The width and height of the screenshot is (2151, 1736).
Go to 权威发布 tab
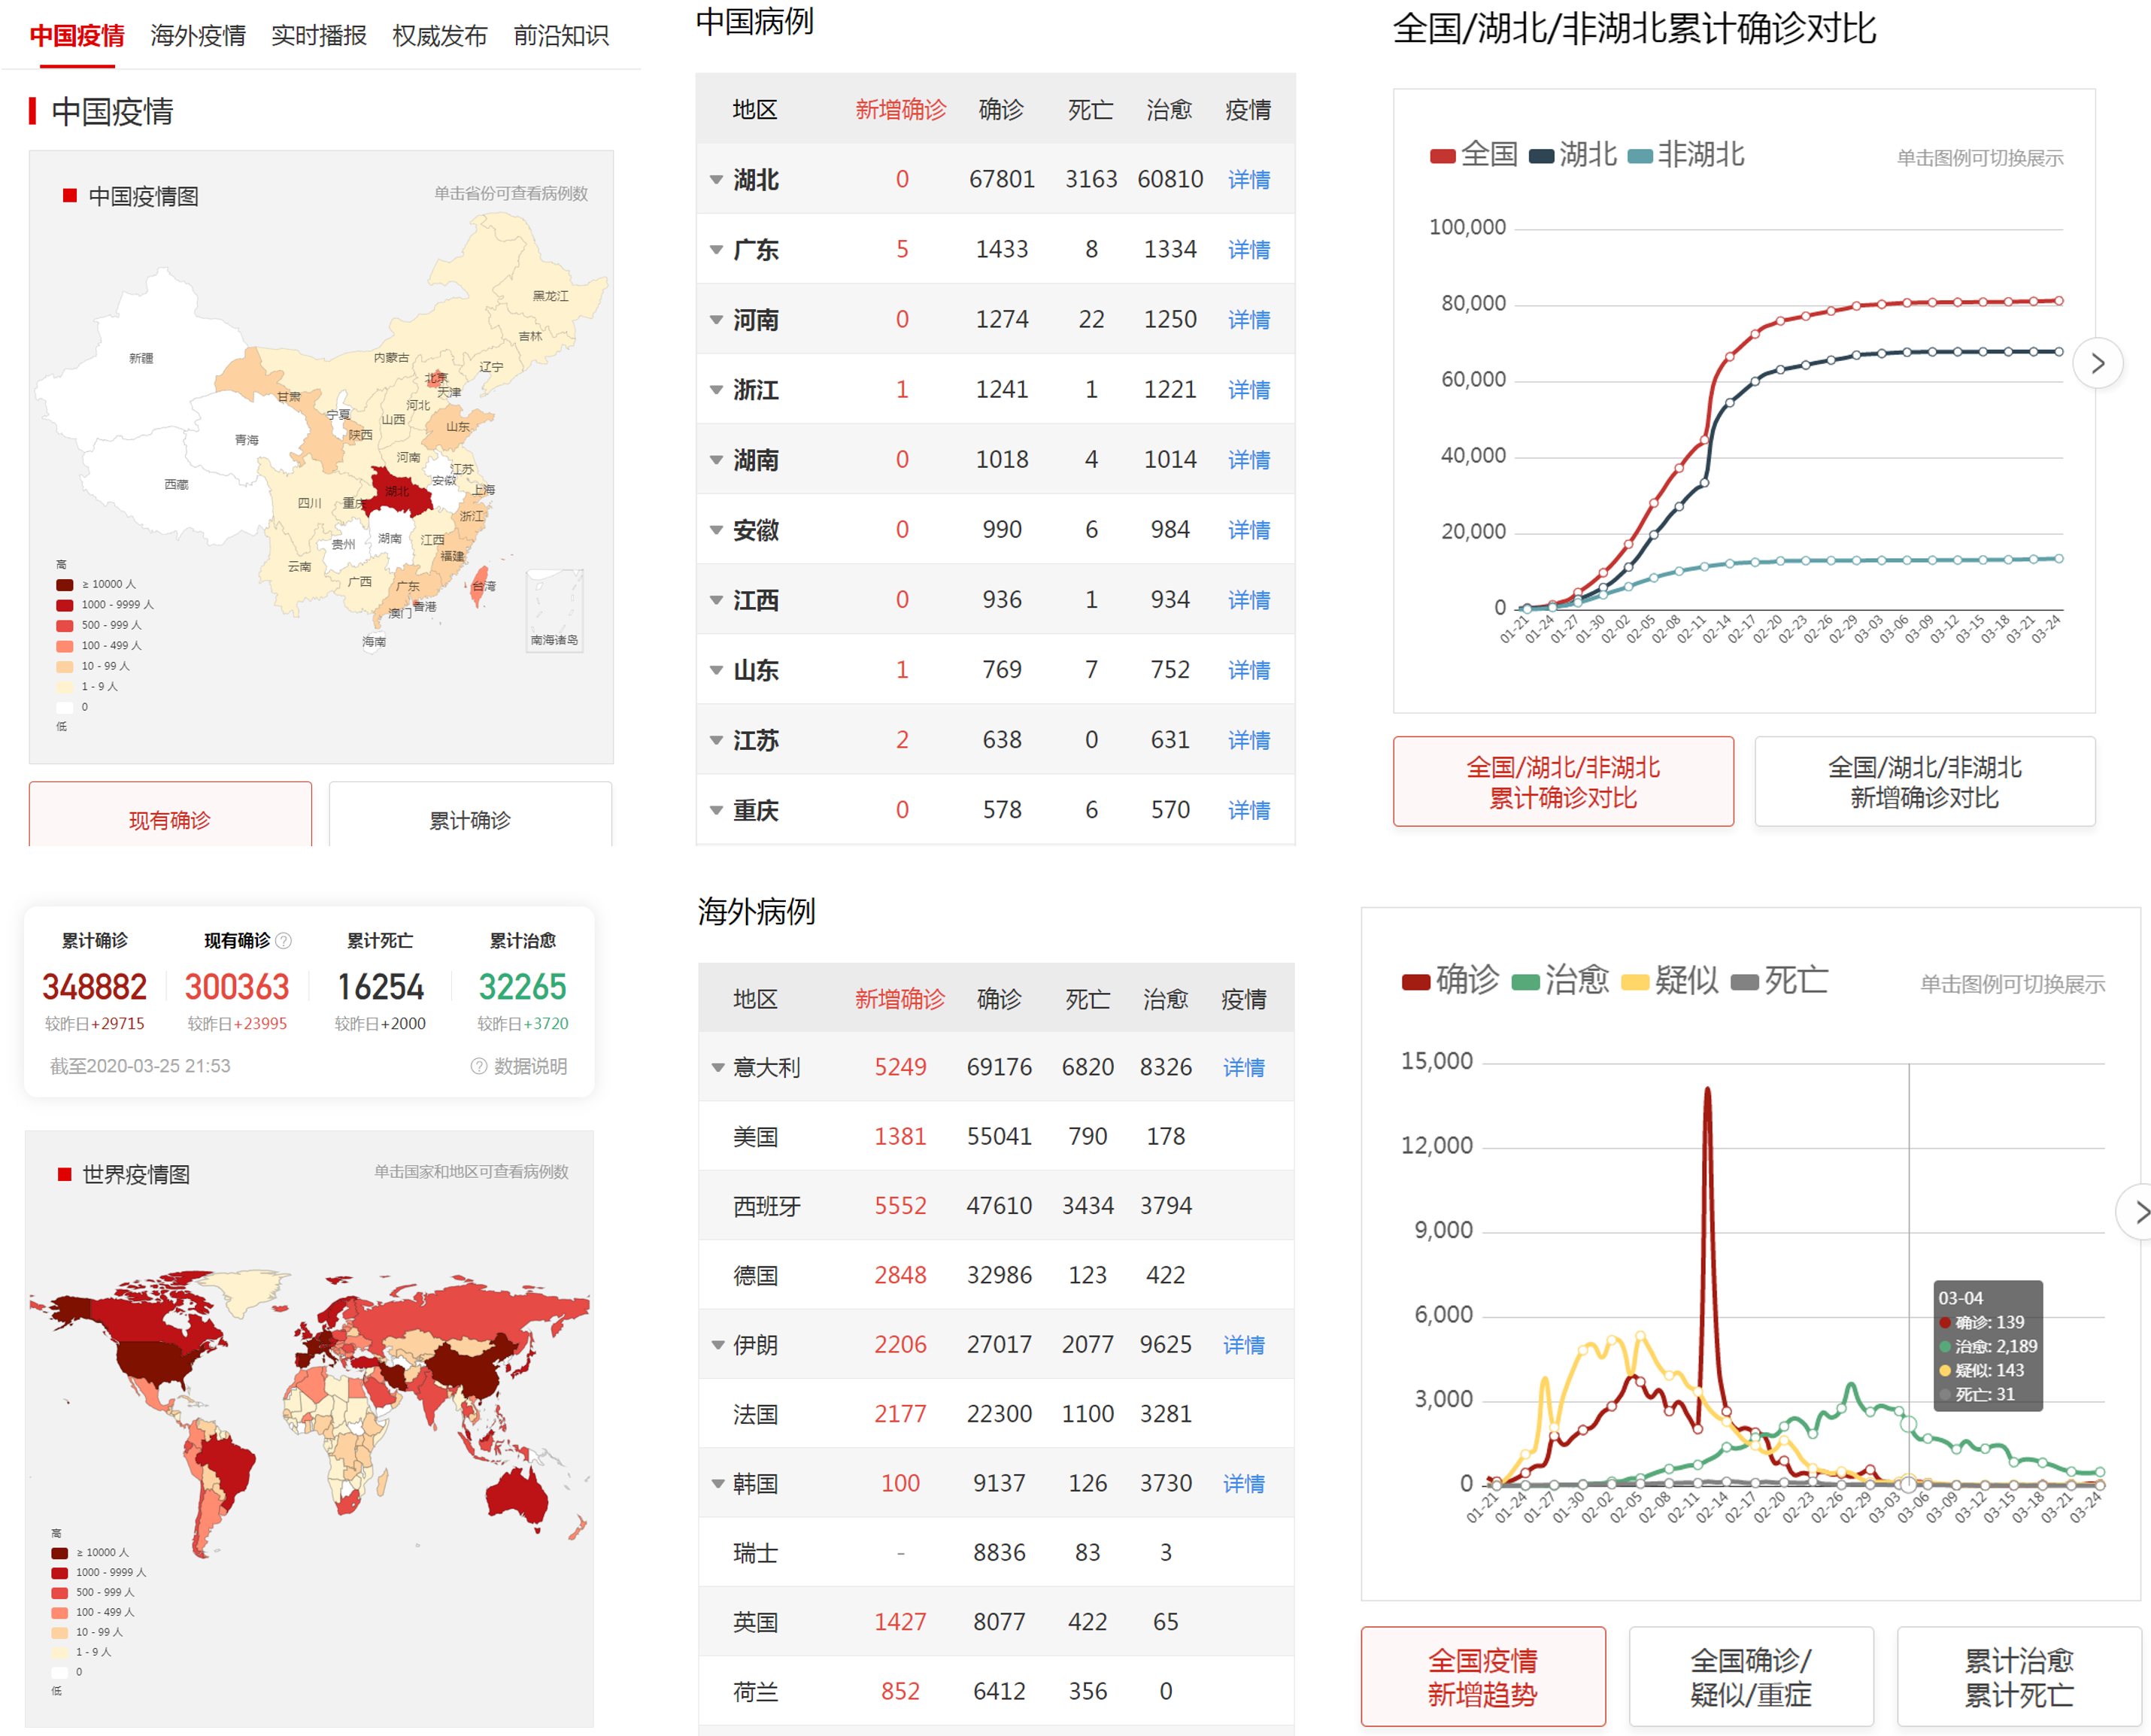point(440,36)
